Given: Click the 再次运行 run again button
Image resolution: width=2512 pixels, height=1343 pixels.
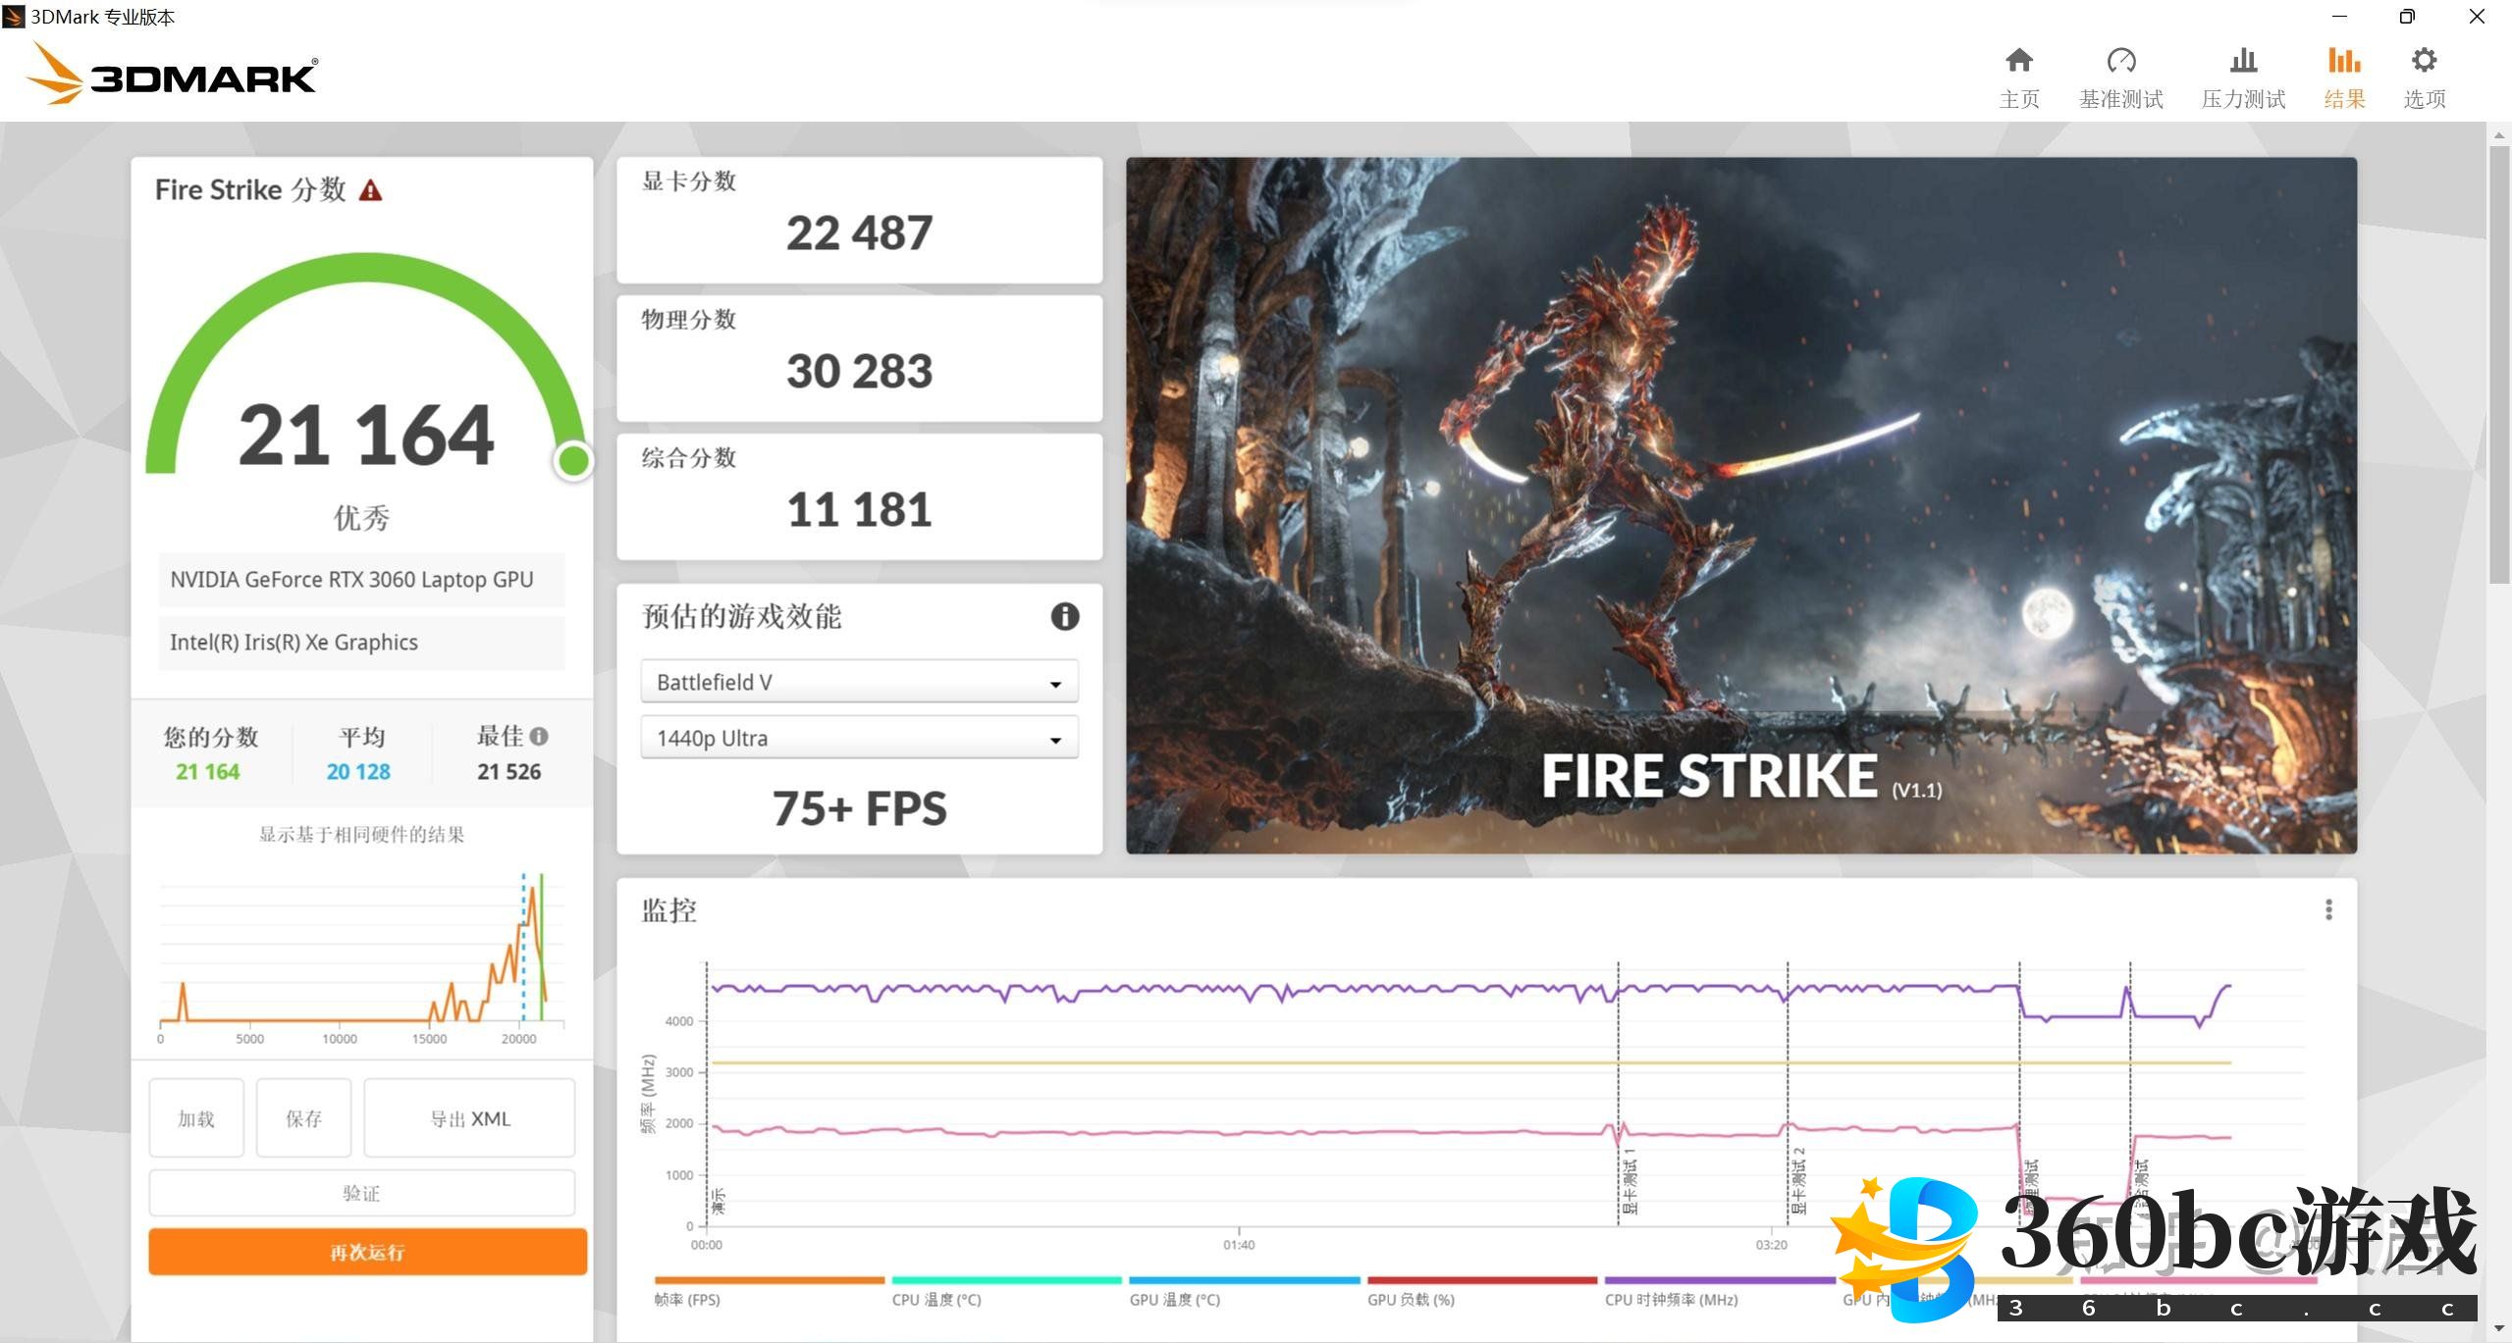Looking at the screenshot, I should pos(367,1252).
